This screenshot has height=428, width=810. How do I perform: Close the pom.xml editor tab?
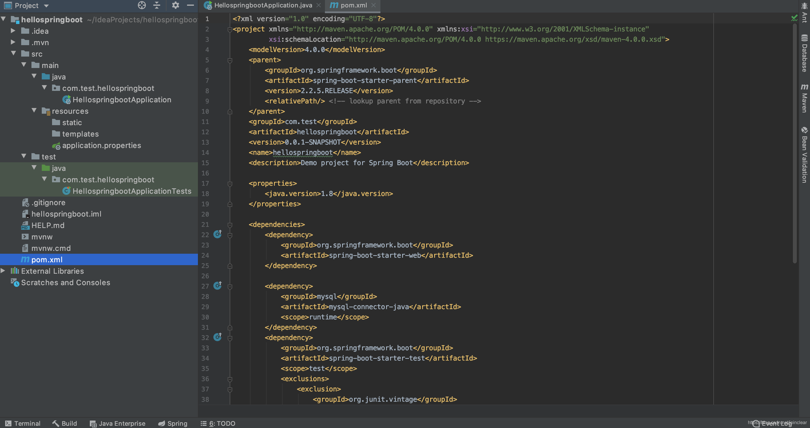click(x=374, y=5)
